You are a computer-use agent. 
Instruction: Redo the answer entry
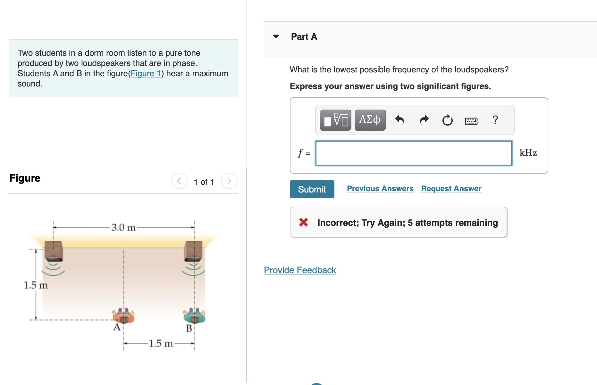(423, 120)
